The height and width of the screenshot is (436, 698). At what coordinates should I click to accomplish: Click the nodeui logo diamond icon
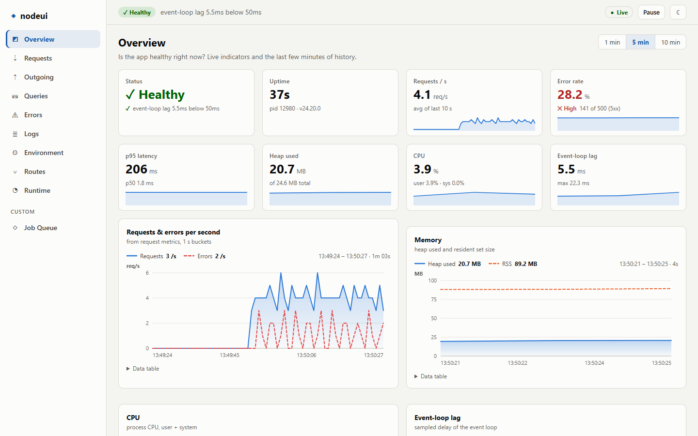pos(14,16)
